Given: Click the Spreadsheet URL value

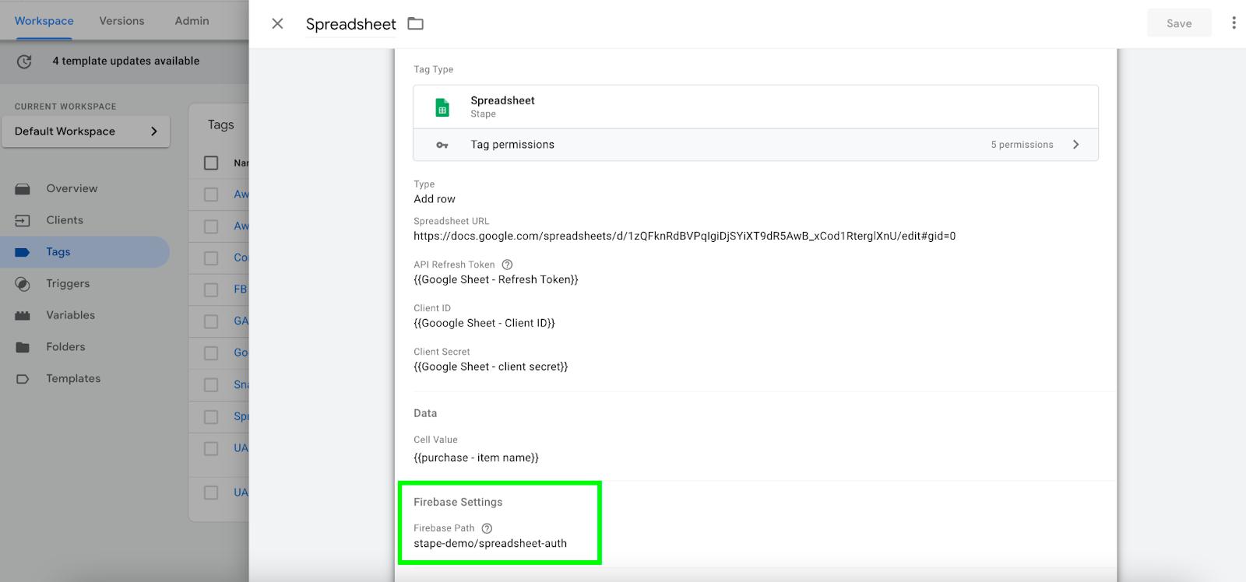Looking at the screenshot, I should 685,236.
